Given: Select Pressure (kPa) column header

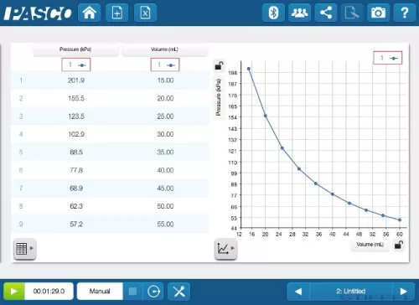Looking at the screenshot, I should 75,49.
